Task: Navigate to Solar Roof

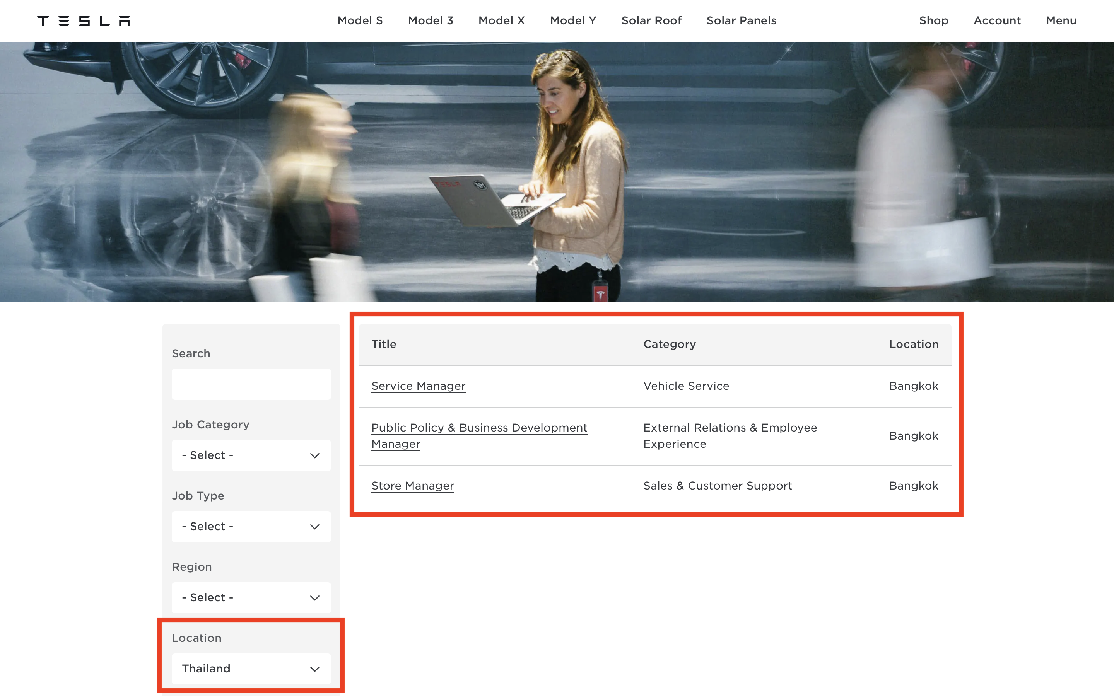Action: [651, 21]
